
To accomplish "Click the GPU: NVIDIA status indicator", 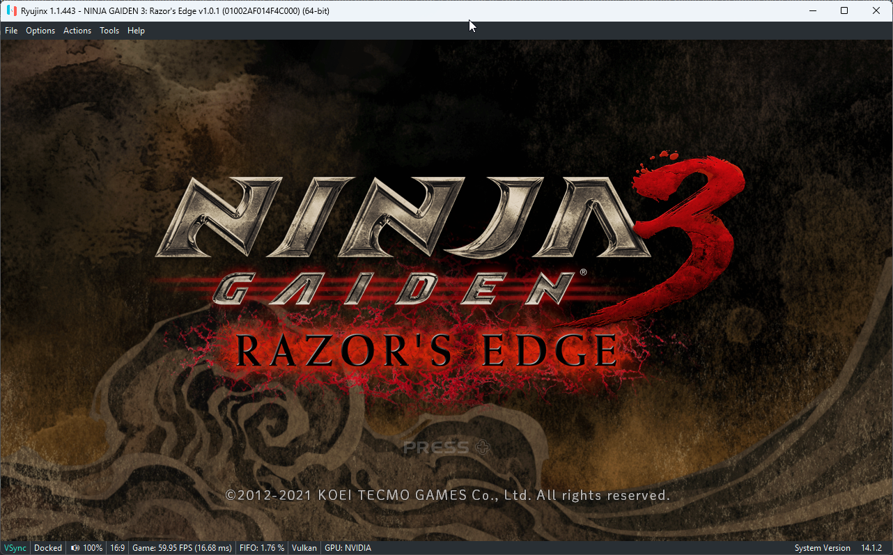I will click(x=348, y=548).
